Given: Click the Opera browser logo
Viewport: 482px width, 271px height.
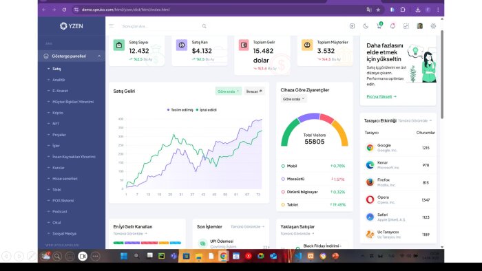Looking at the screenshot, I should [370, 199].
